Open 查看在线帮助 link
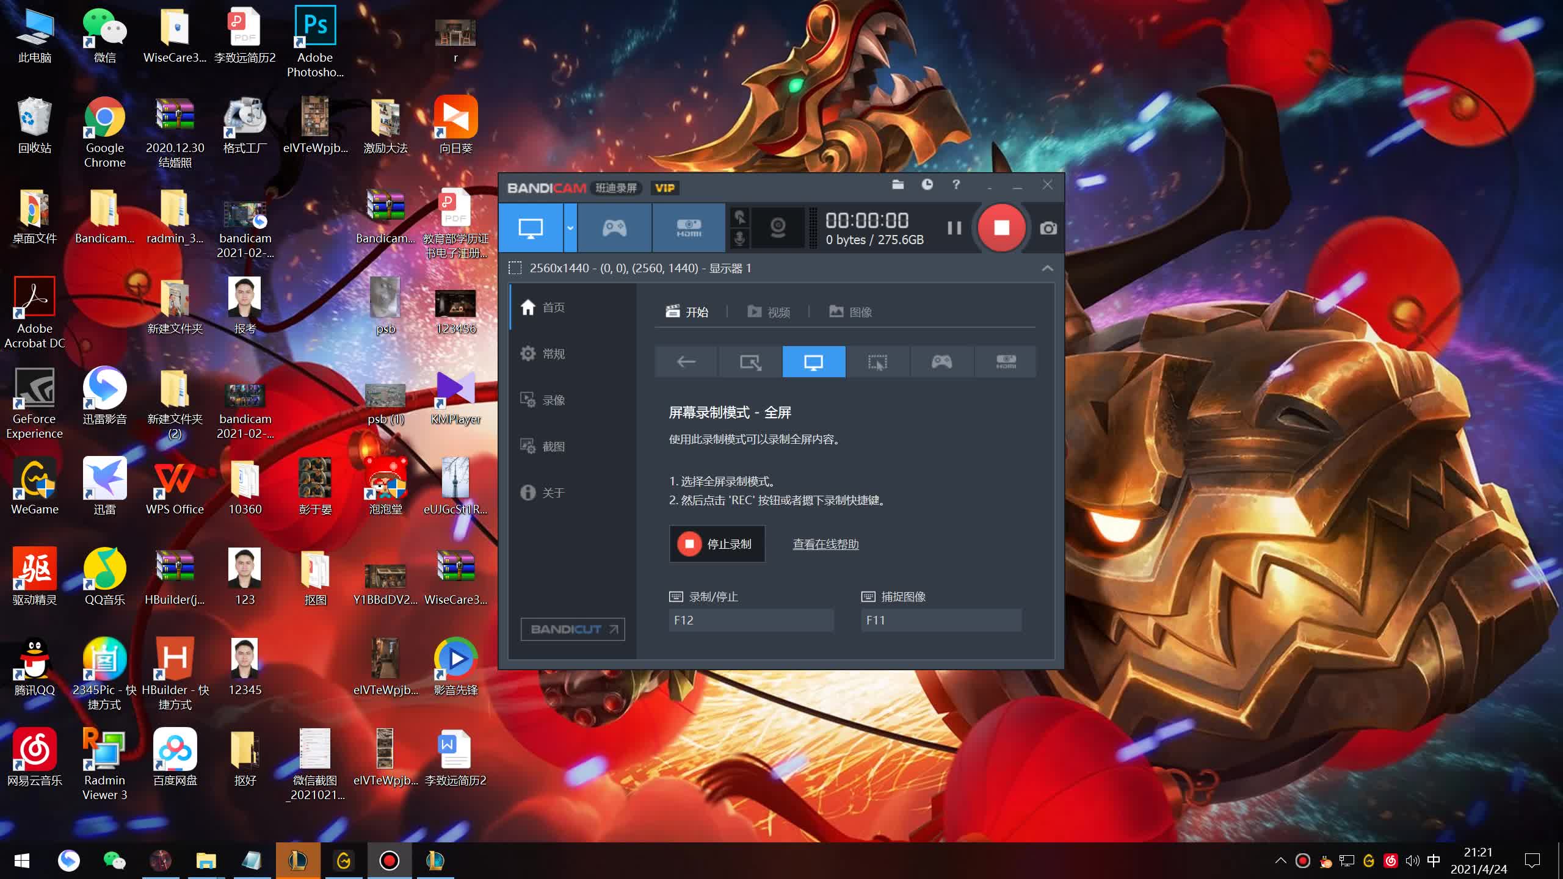 tap(825, 544)
